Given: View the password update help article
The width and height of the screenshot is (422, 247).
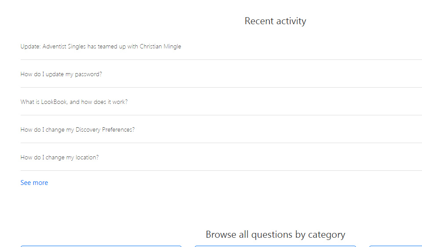Looking at the screenshot, I should (x=61, y=74).
